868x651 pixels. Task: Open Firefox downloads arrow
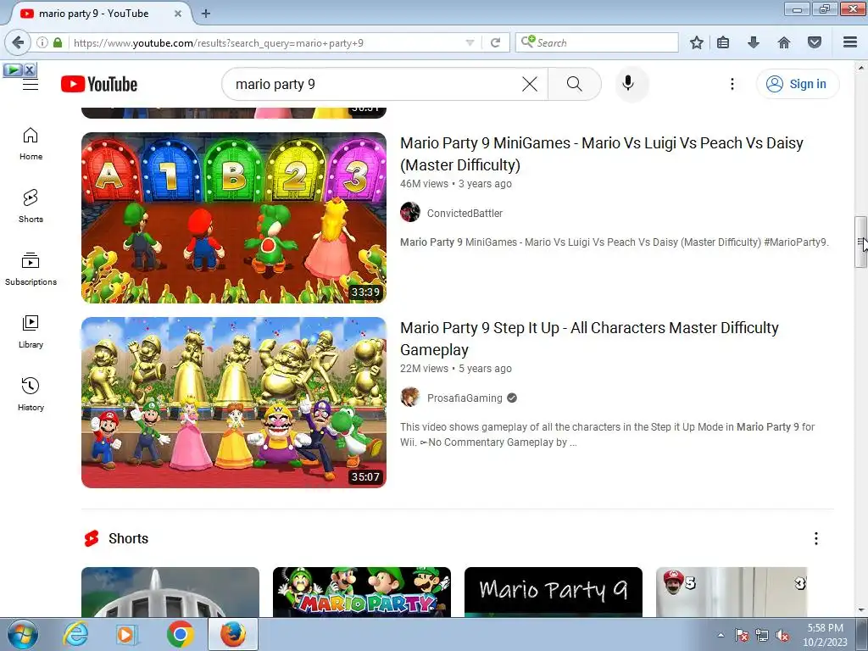754,42
